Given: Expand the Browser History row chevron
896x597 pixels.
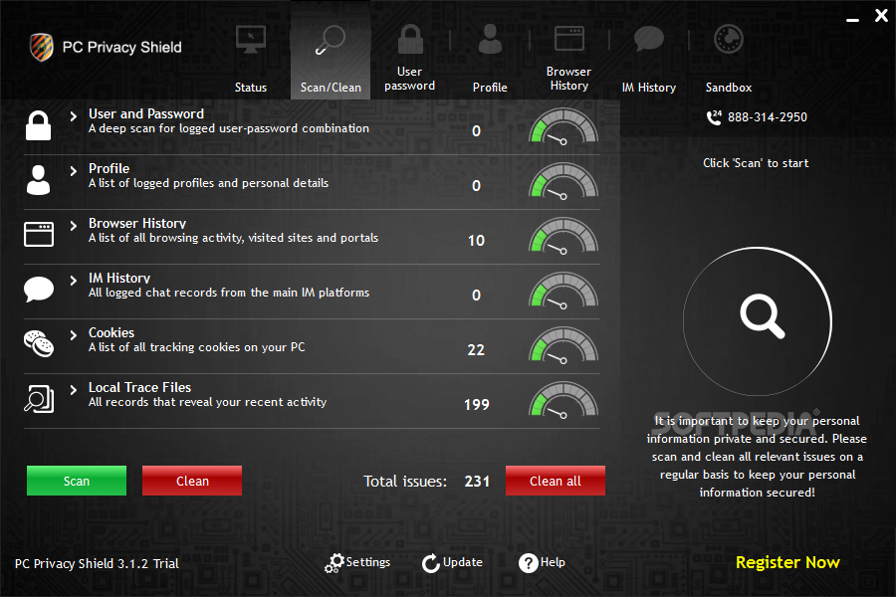Looking at the screenshot, I should point(73,226).
